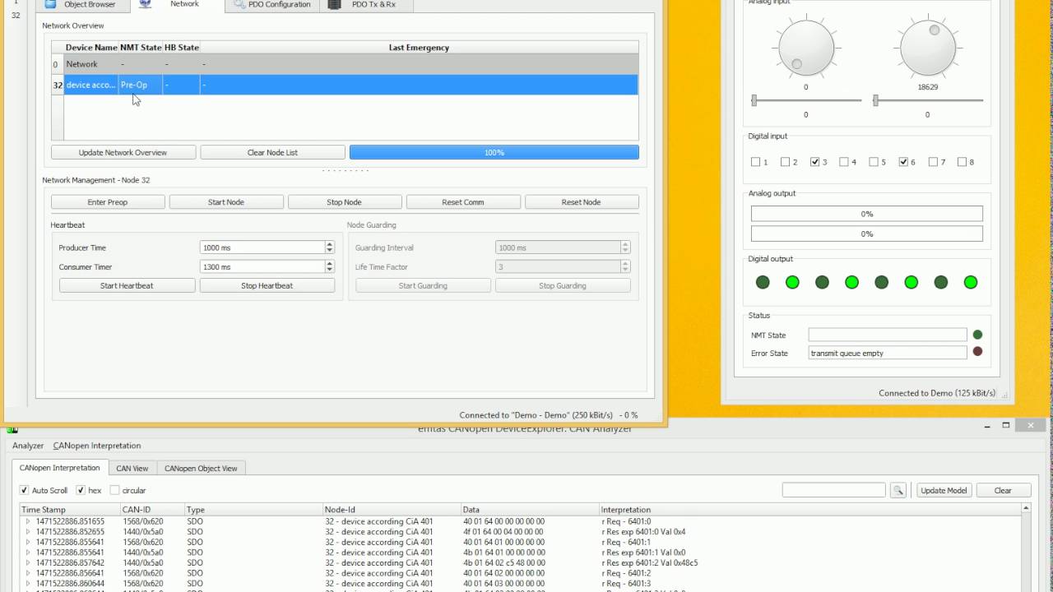Click the search magnifier icon in CAN Analyzer
Image resolution: width=1053 pixels, height=592 pixels.
(898, 490)
